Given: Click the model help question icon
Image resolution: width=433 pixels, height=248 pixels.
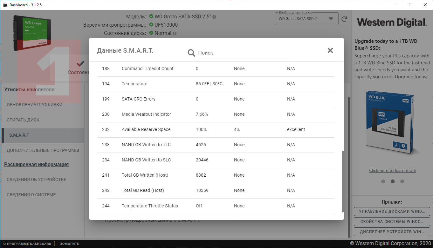Looking at the screenshot, I should (x=214, y=17).
